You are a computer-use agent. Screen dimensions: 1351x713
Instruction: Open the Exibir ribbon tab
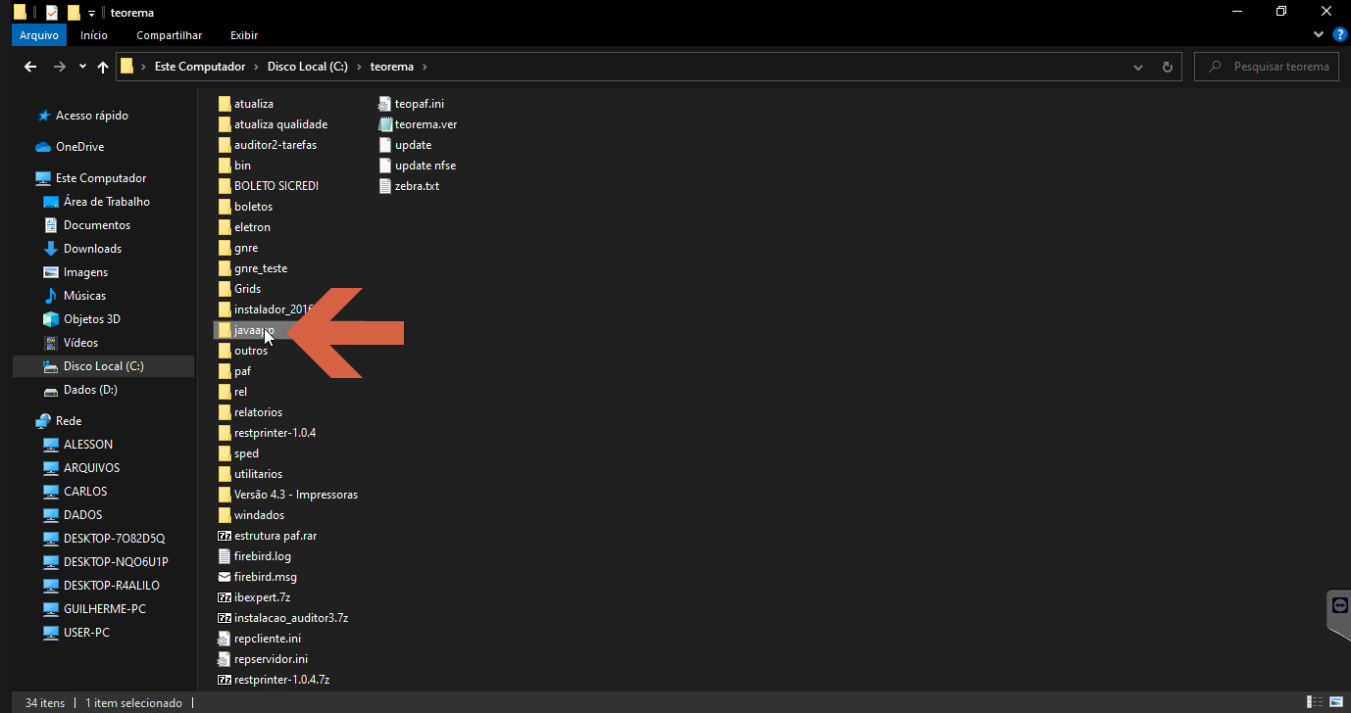(x=244, y=35)
